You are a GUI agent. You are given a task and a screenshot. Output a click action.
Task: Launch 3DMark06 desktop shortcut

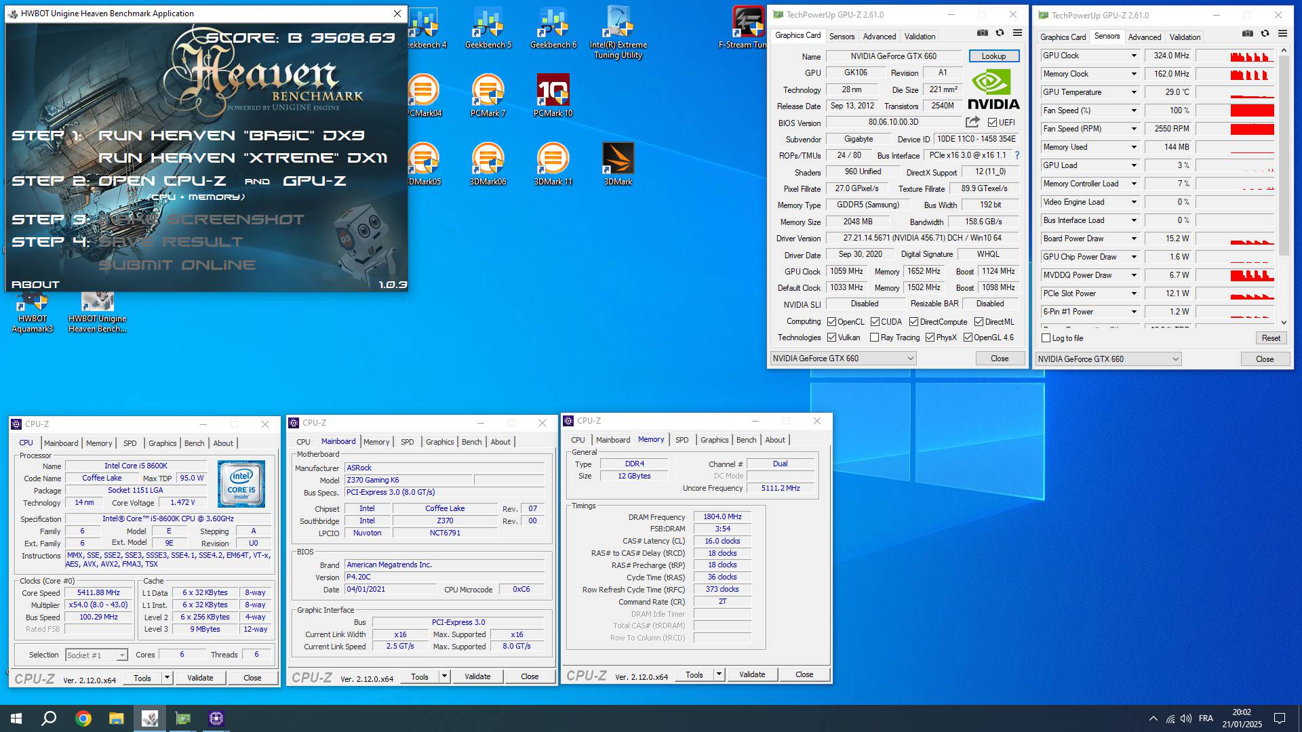click(488, 163)
